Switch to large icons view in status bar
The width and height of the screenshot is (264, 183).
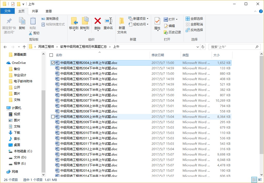coord(260,180)
